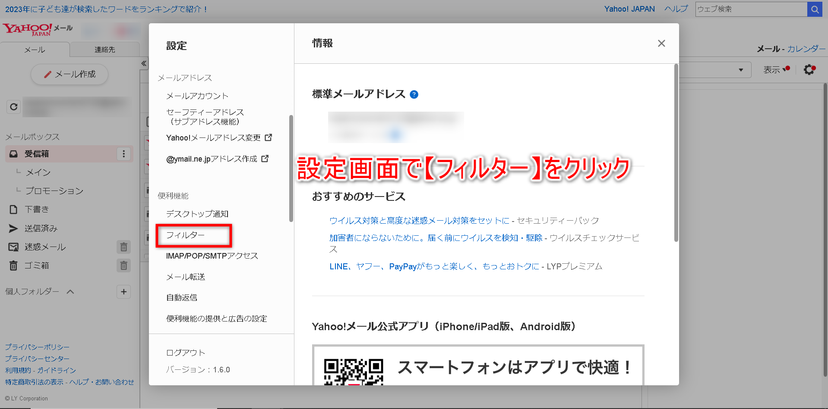Collapse the personal folders section chevron
828x409 pixels.
pos(70,292)
